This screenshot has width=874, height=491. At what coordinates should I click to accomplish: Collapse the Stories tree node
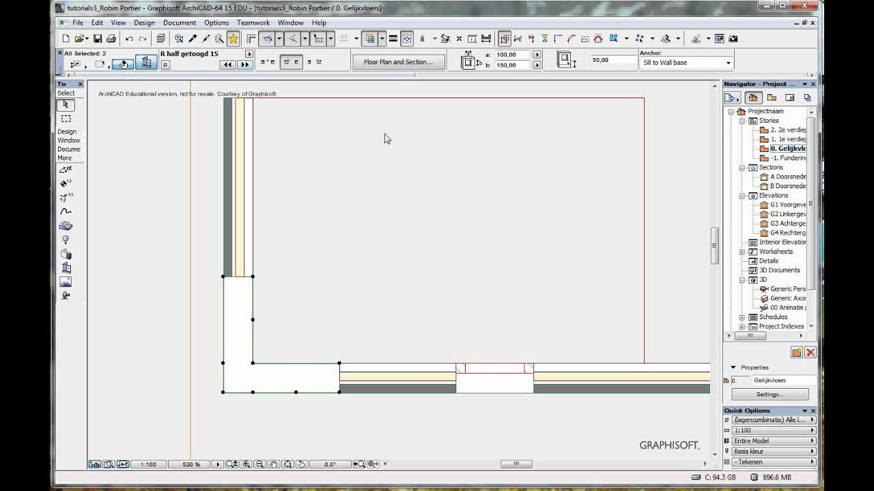click(742, 121)
